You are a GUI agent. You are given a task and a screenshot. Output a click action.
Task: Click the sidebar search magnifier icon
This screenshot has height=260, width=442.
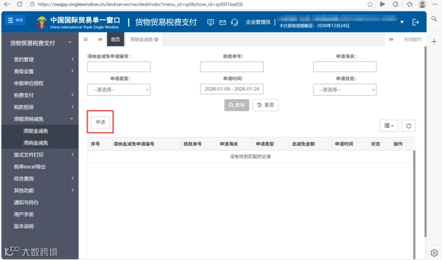(x=434, y=19)
